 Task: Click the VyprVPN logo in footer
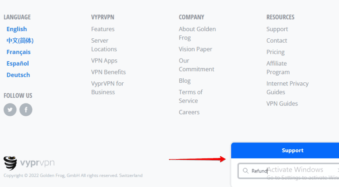[29, 163]
